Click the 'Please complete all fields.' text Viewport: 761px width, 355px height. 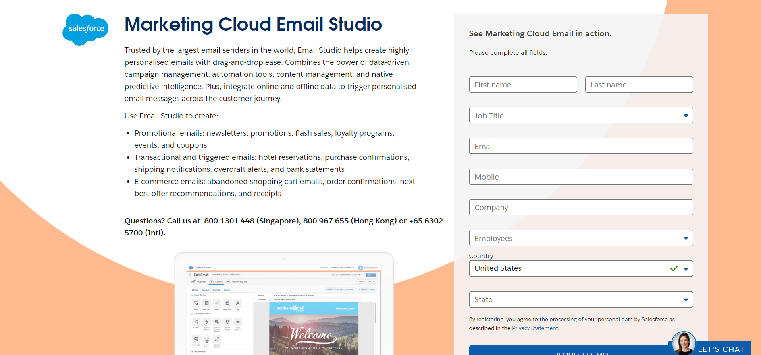[508, 53]
